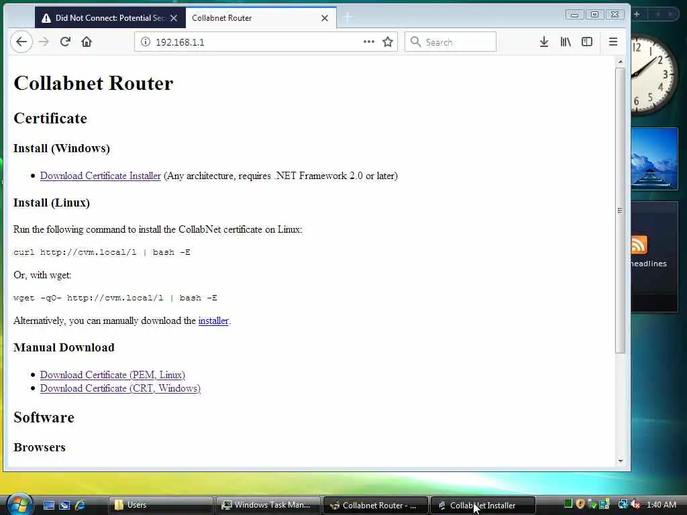Switch to Users taskbar window
This screenshot has height=515, width=687.
(160, 505)
